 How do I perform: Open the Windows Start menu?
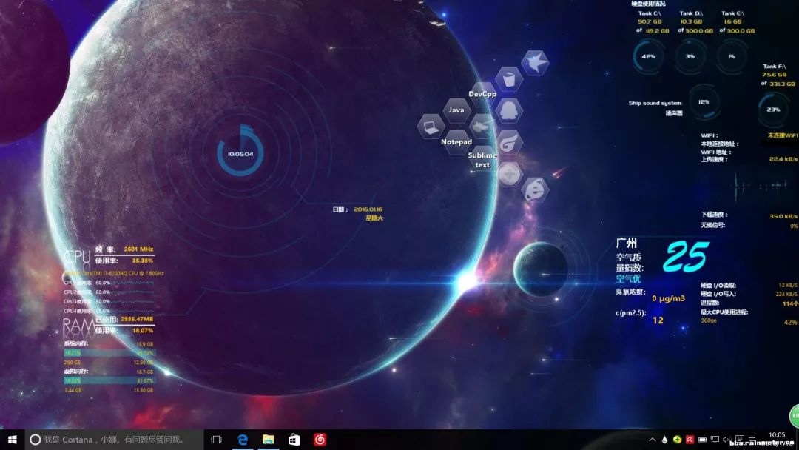click(x=13, y=440)
